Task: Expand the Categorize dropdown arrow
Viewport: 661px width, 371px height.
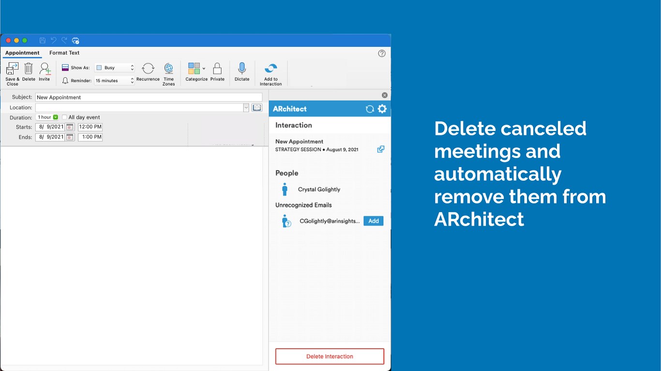Action: pyautogui.click(x=204, y=68)
